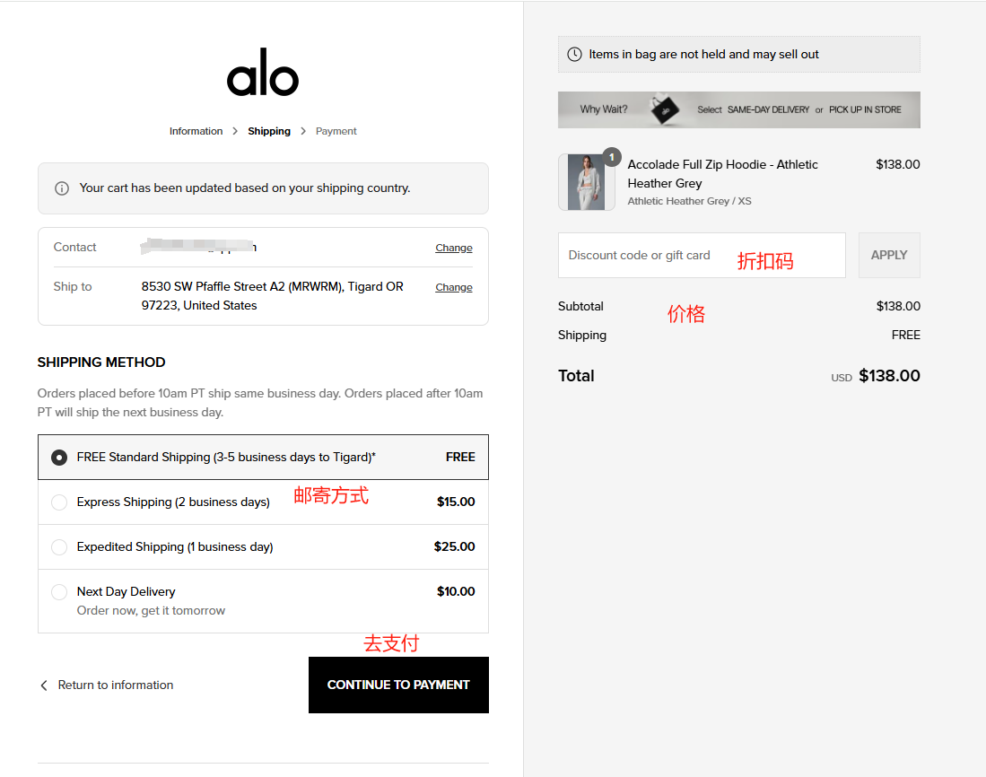Click the quantity badge on the hoodie thumbnail
Image resolution: width=986 pixels, height=777 pixels.
coord(612,156)
